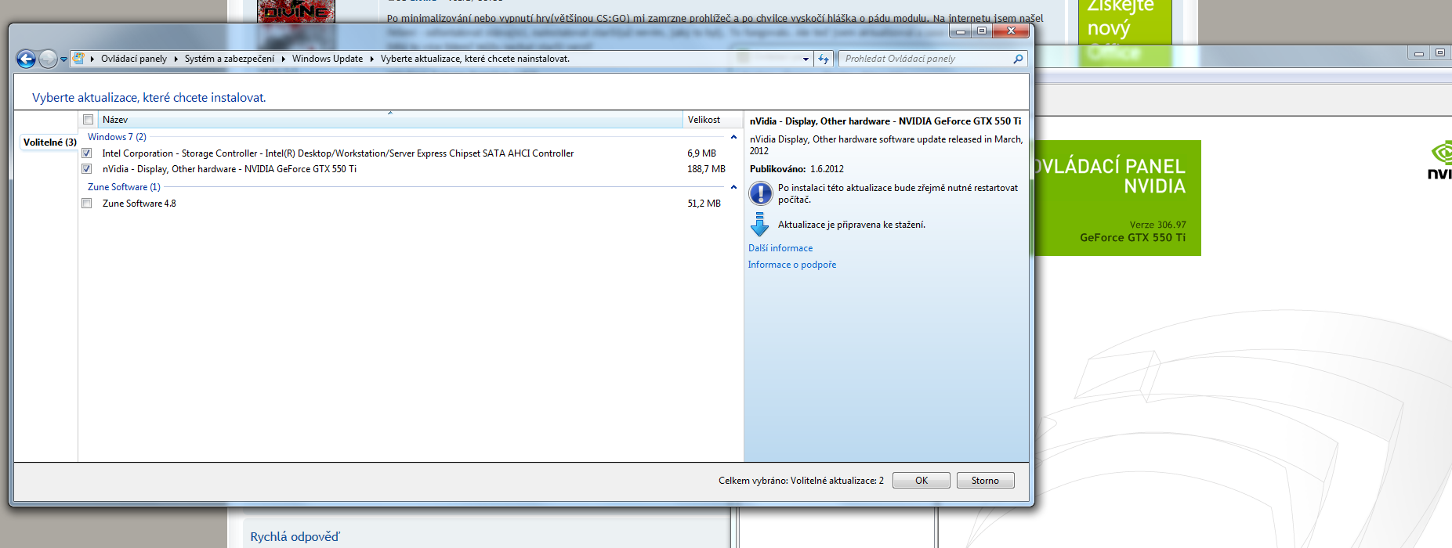Open the address bar history dropdown
The image size is (1452, 548).
click(806, 59)
